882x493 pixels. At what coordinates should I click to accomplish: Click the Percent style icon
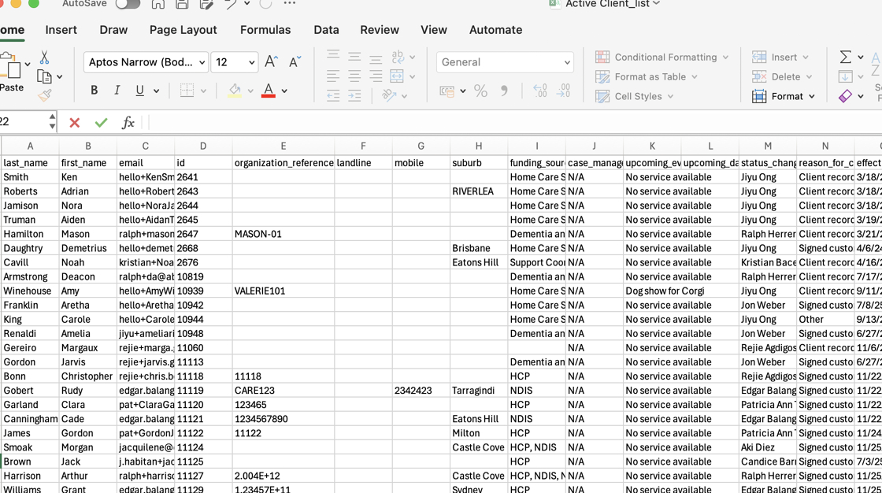point(480,91)
